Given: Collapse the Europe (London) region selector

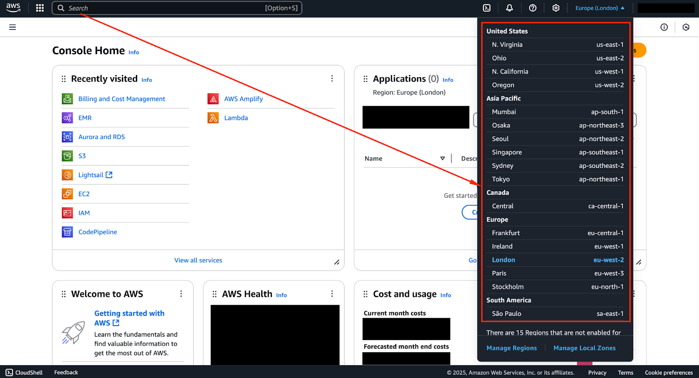Looking at the screenshot, I should 600,8.
